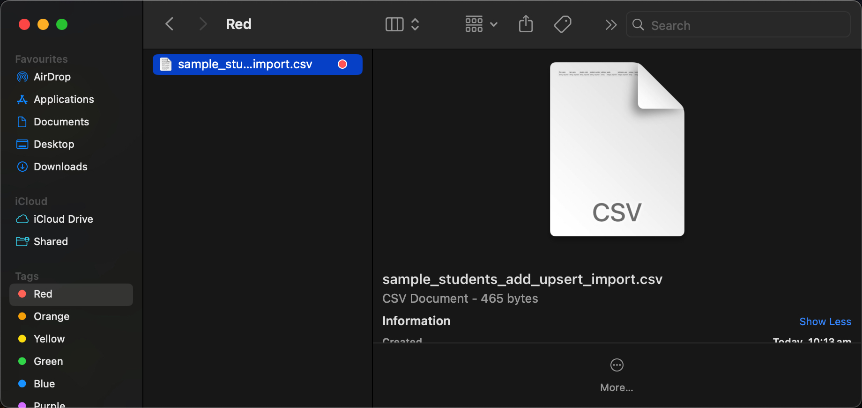The width and height of the screenshot is (862, 408).
Task: Click the forward navigation arrow
Action: tap(202, 24)
